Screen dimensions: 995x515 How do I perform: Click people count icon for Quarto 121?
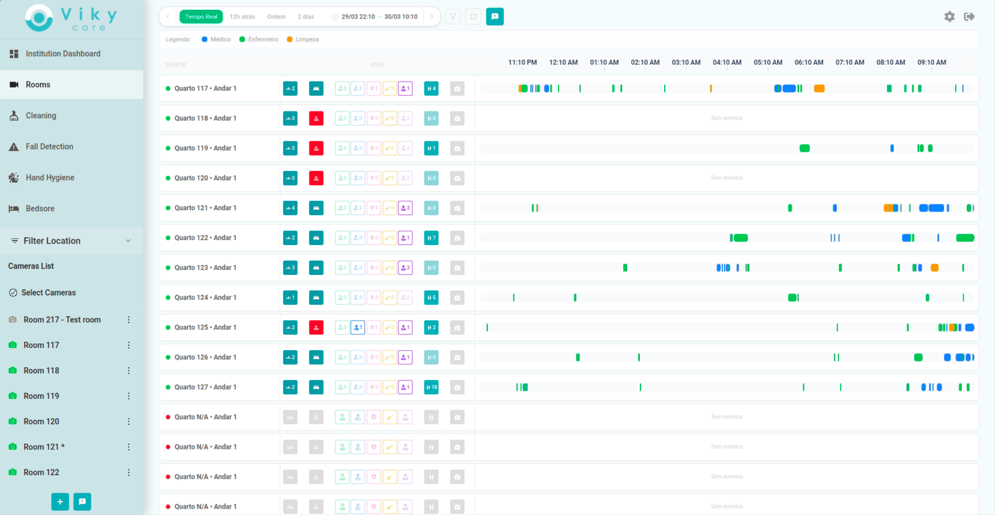click(290, 208)
